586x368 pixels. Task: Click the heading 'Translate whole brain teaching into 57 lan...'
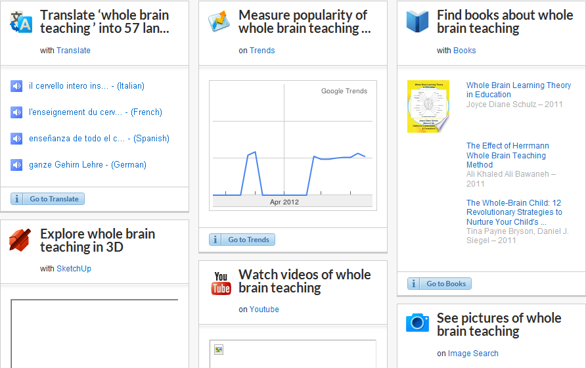click(104, 22)
